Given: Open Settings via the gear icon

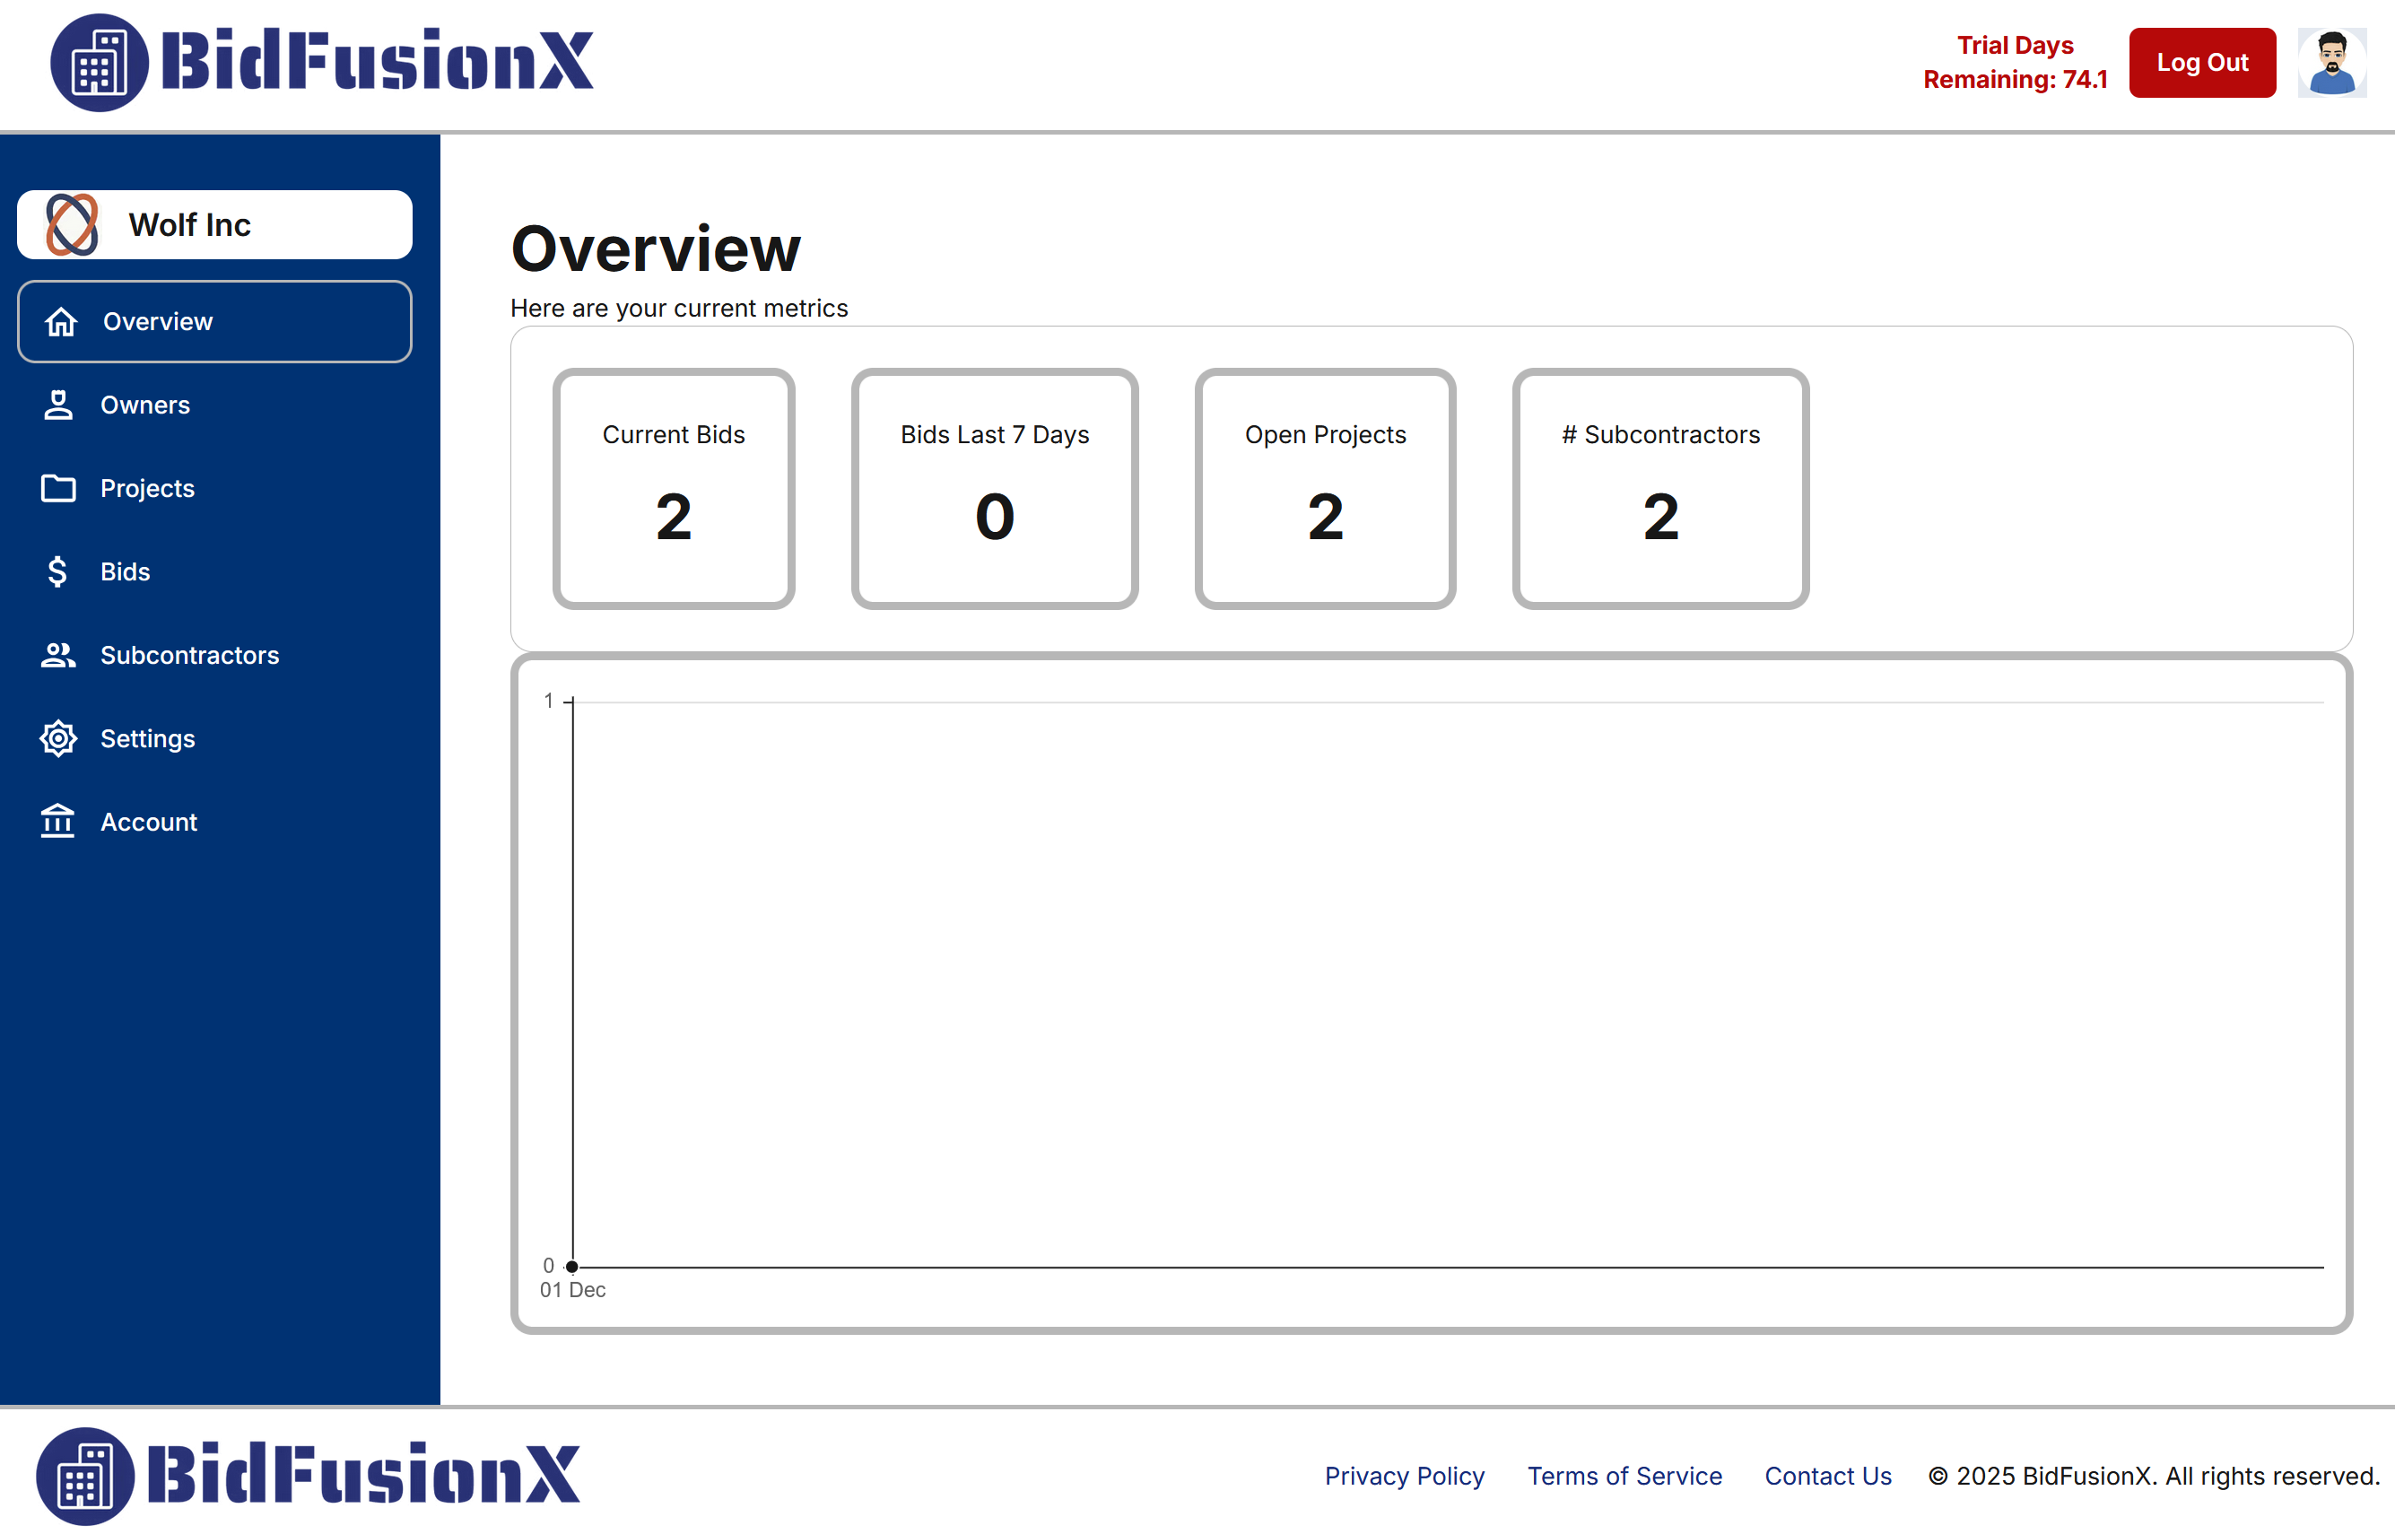Looking at the screenshot, I should (57, 738).
